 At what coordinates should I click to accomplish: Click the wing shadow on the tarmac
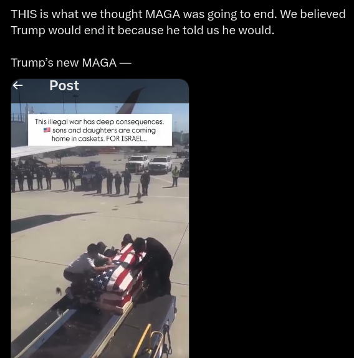52,222
